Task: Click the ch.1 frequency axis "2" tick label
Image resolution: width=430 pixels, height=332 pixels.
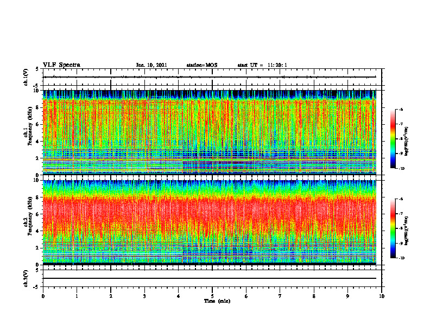Action: pyautogui.click(x=38, y=158)
